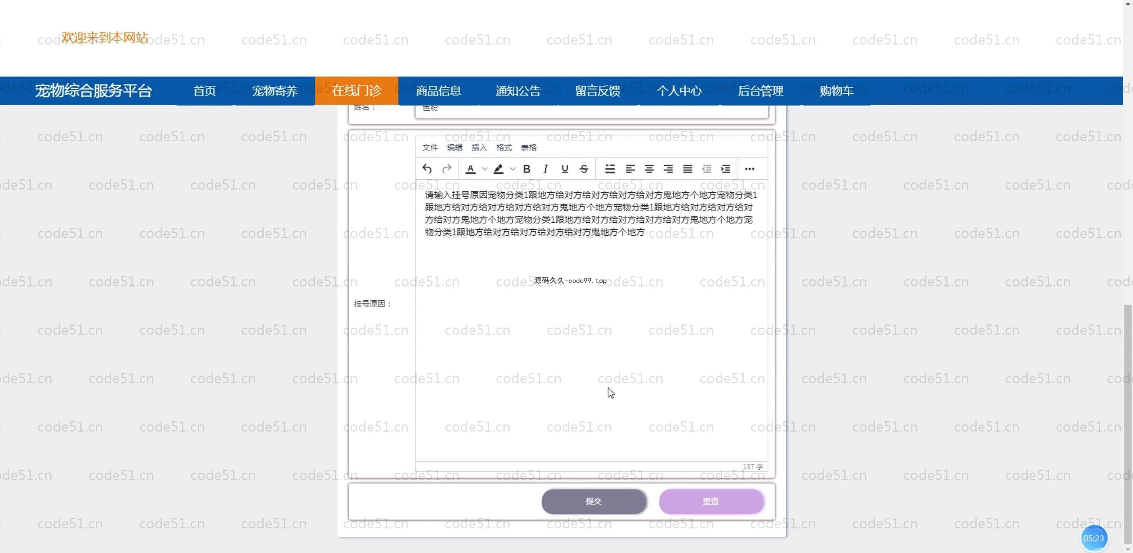The height and width of the screenshot is (553, 1133).
Task: Show more toolbar options (three dots)
Action: (x=749, y=169)
